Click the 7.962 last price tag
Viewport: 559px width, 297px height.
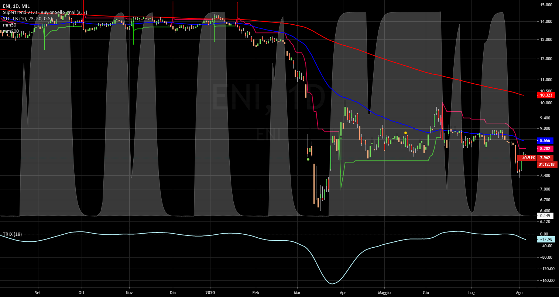[546, 158]
